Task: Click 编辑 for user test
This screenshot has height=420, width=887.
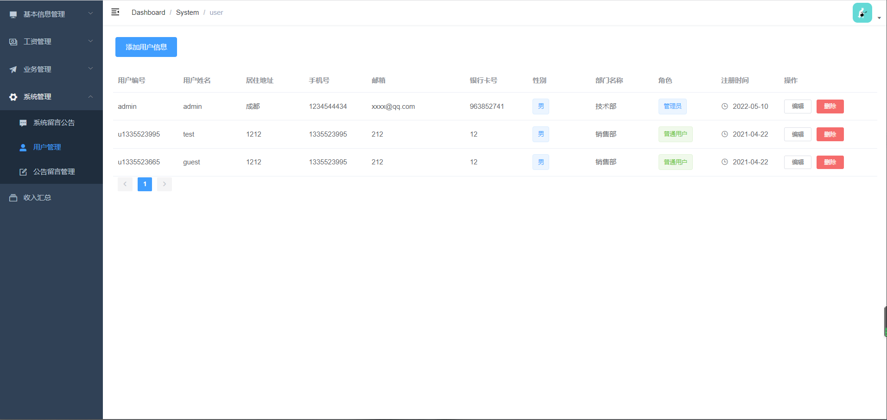Action: point(798,134)
